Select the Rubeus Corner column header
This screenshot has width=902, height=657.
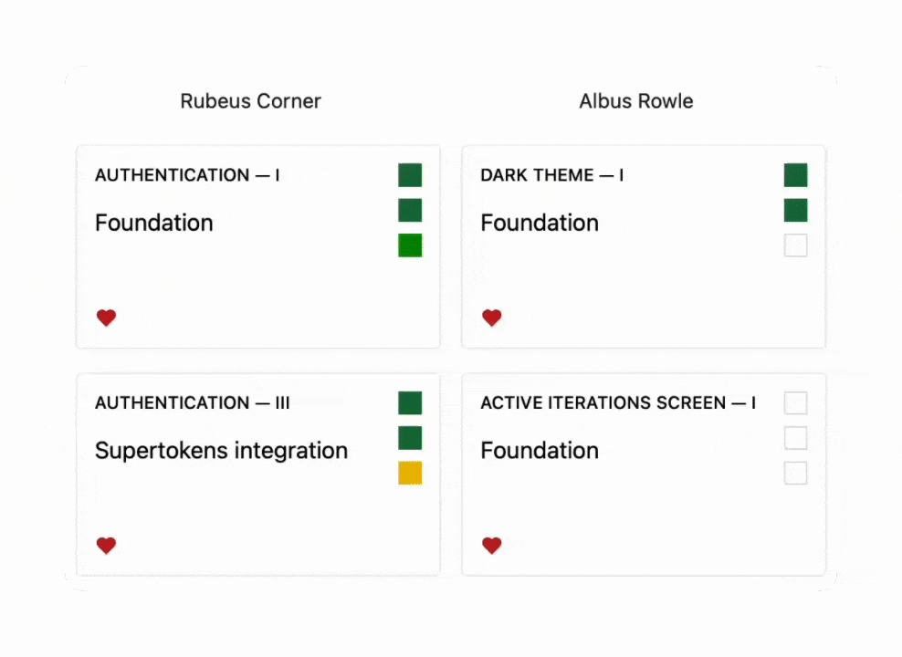250,101
